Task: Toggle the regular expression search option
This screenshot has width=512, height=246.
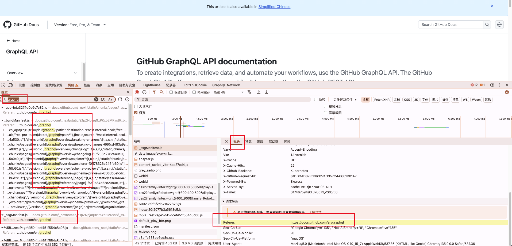Action: pos(103,99)
